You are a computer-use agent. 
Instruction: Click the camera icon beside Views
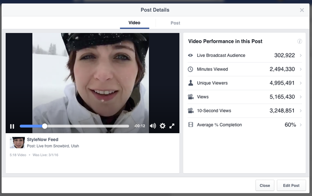click(191, 97)
